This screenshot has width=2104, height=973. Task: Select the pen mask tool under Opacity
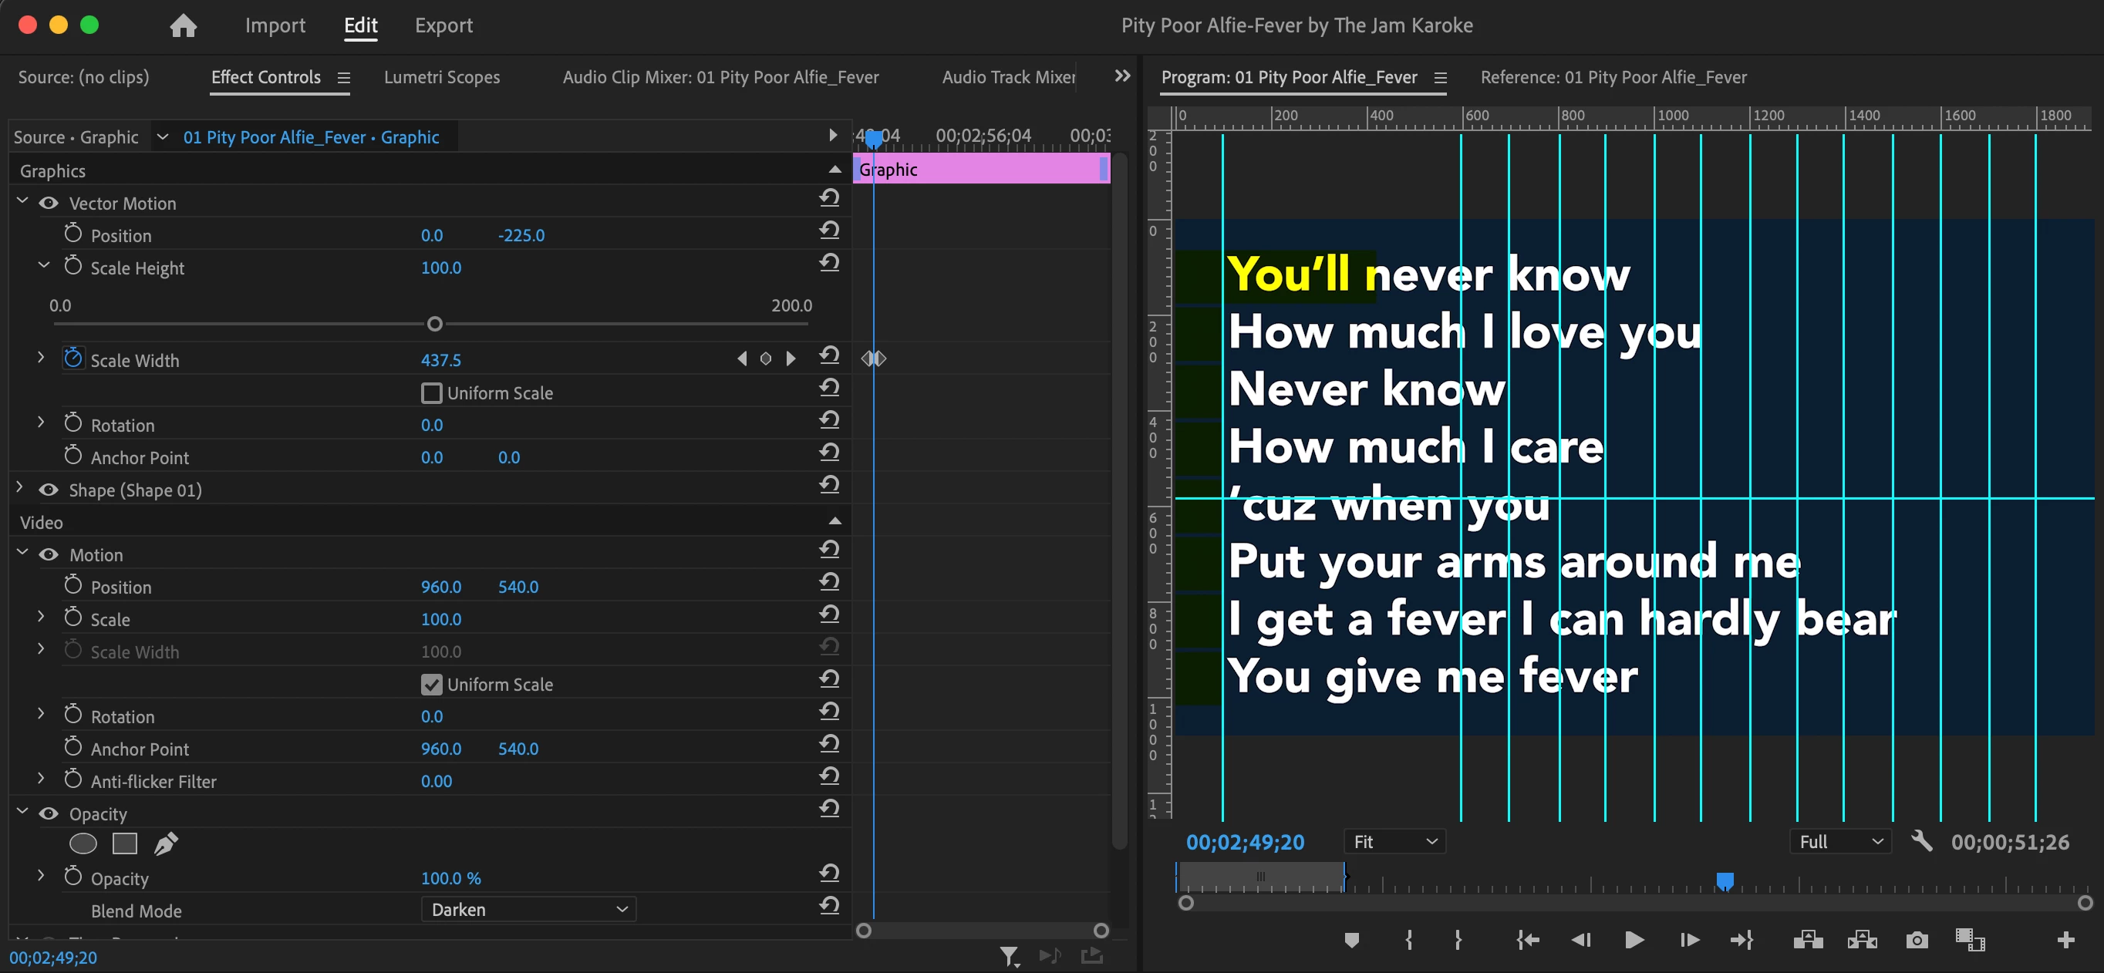click(x=166, y=843)
